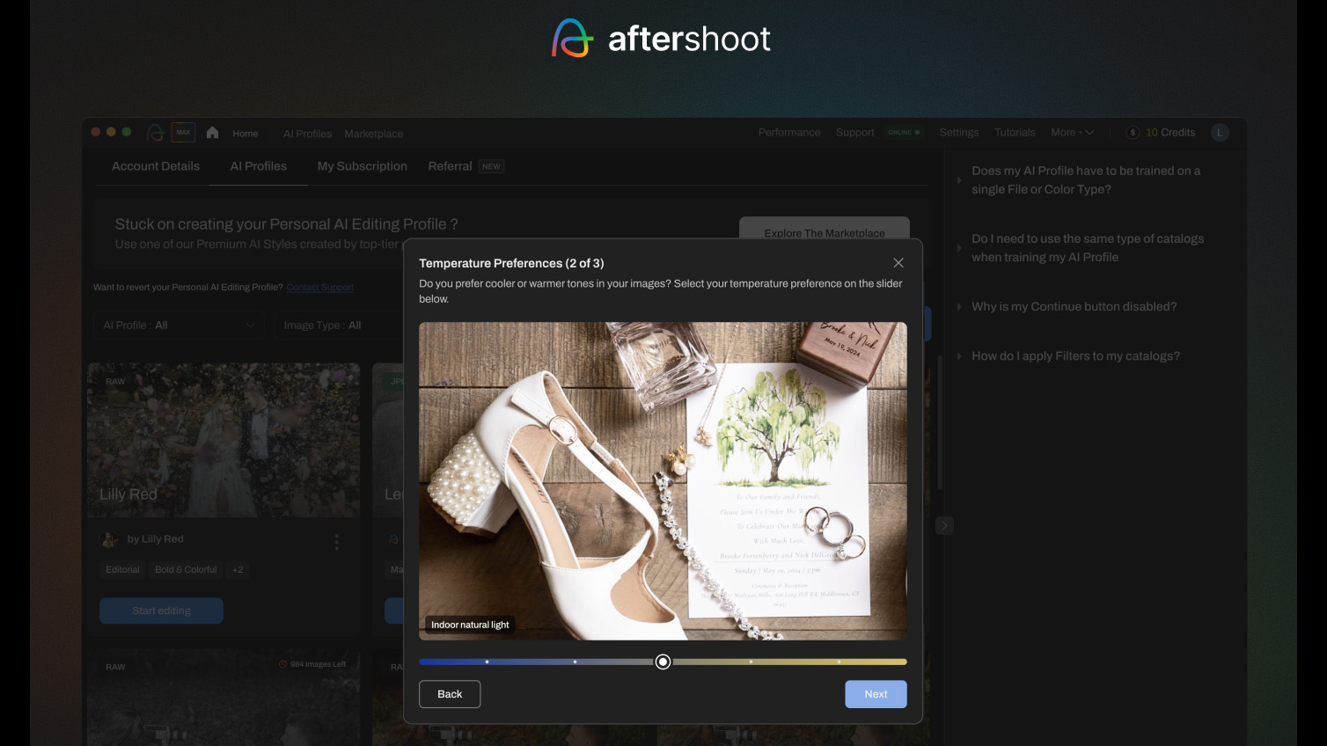Close the Temperature Preferences dialog
This screenshot has width=1327, height=746.
pos(898,263)
